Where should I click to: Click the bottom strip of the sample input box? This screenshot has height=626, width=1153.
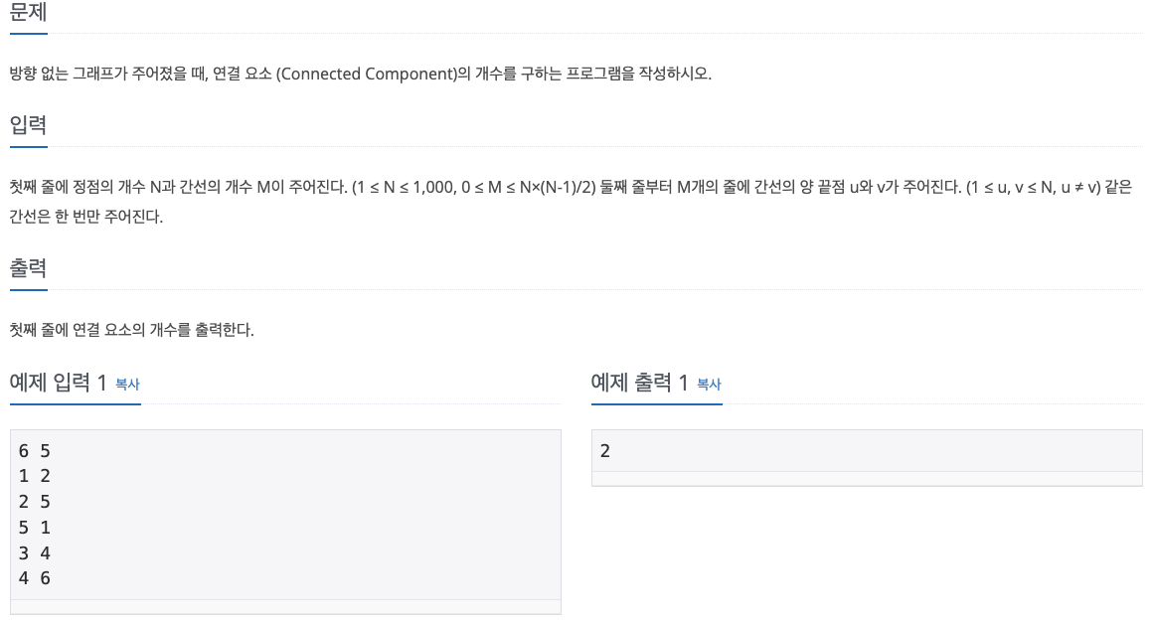tap(285, 605)
